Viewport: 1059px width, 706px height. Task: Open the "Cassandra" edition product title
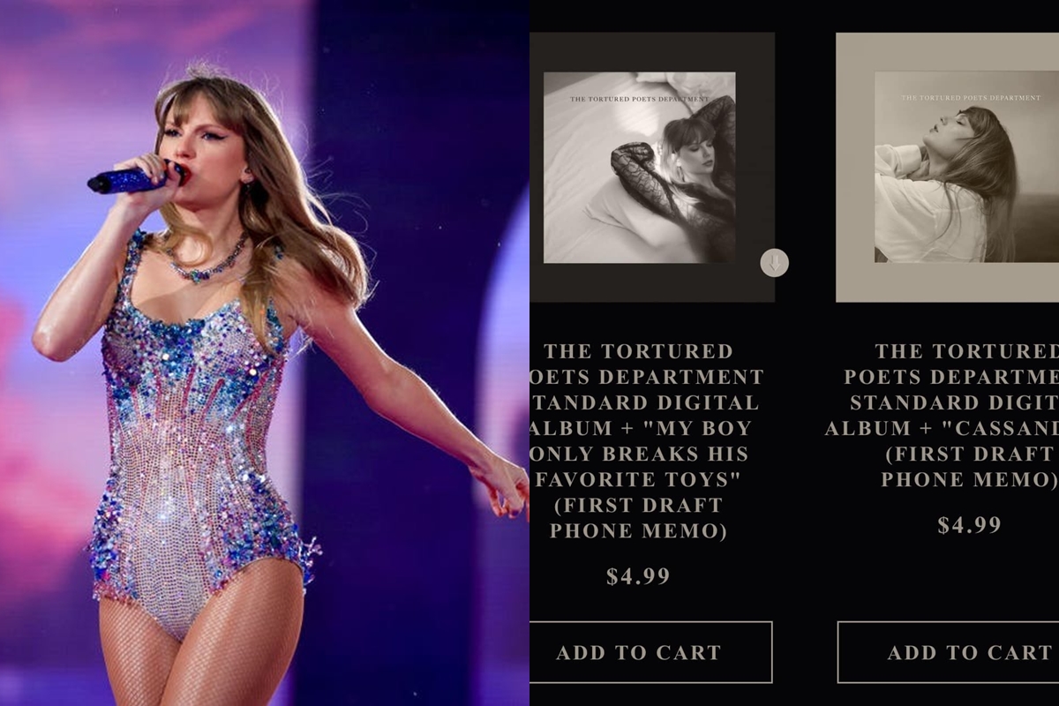click(943, 416)
